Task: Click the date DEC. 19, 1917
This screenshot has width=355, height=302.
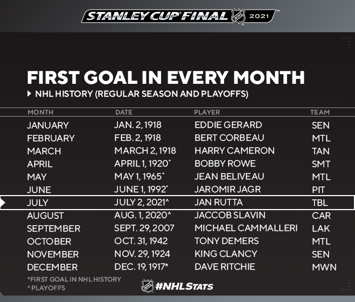Action: (x=141, y=267)
